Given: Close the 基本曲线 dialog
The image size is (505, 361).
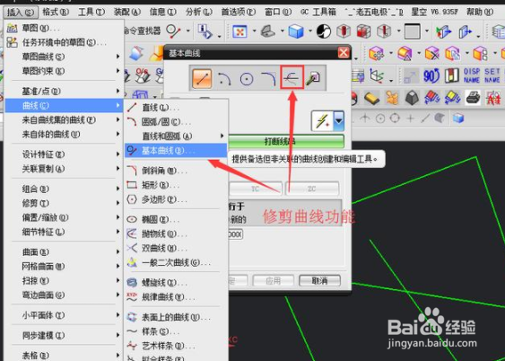Looking at the screenshot, I should pos(344,53).
